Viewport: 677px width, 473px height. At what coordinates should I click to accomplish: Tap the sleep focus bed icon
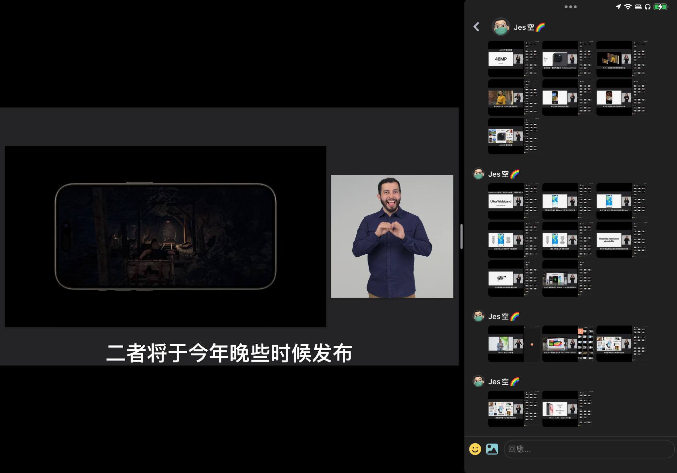coord(638,7)
